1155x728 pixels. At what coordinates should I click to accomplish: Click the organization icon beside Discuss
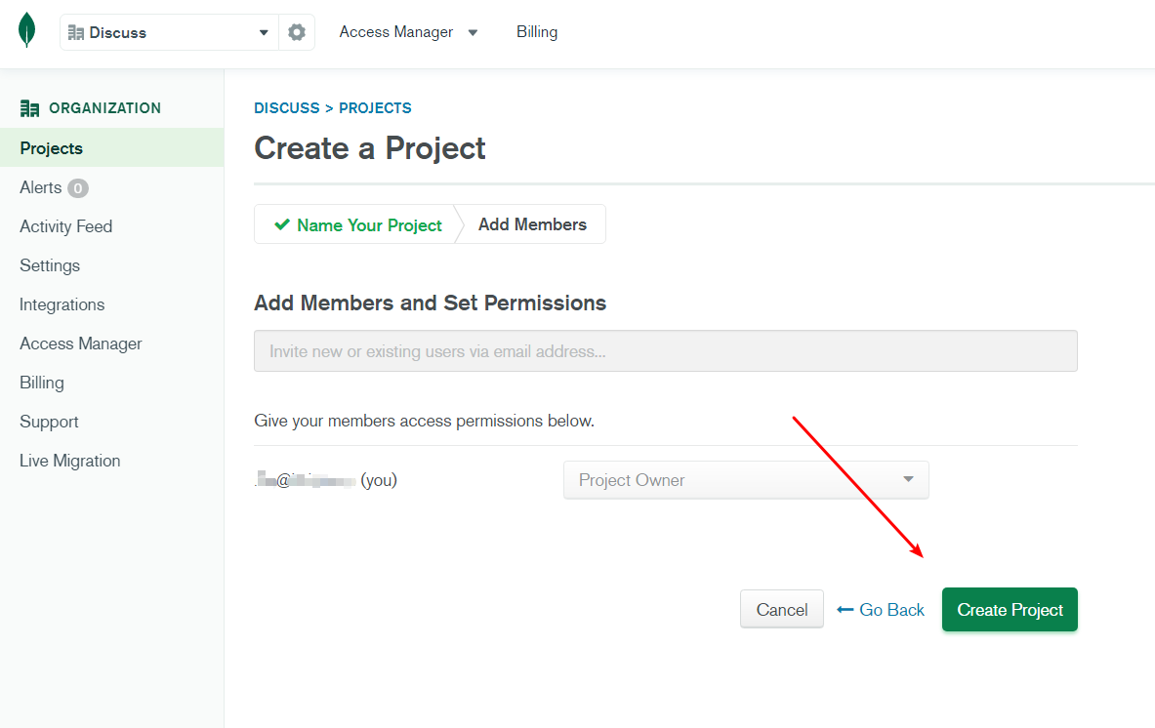click(x=77, y=31)
